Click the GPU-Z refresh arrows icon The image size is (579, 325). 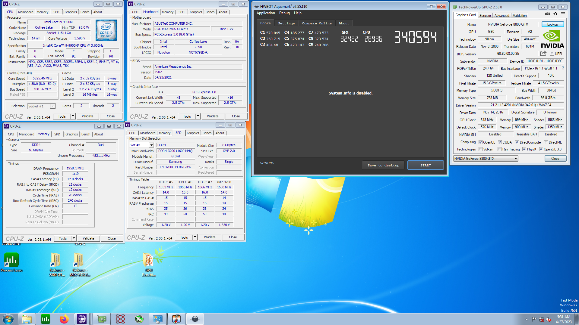click(x=555, y=14)
